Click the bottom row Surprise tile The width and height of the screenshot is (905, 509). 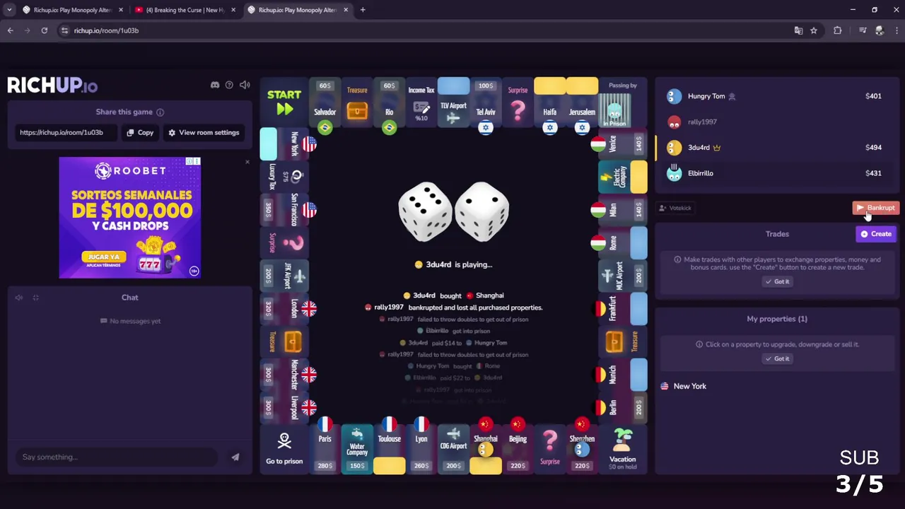[549, 450]
